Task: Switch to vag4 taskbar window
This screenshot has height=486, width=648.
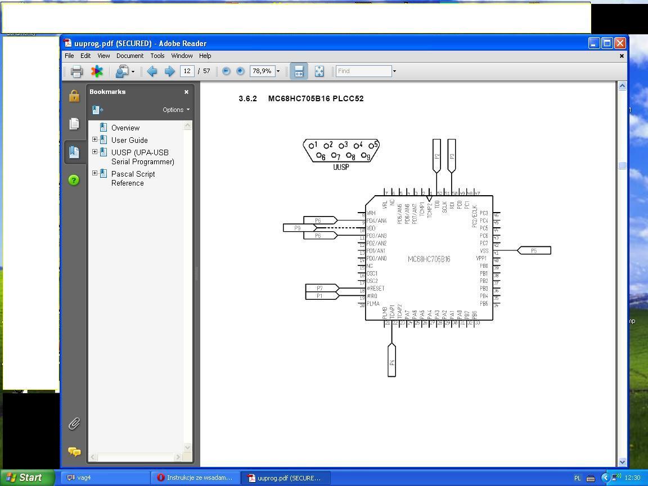Action: (x=105, y=478)
